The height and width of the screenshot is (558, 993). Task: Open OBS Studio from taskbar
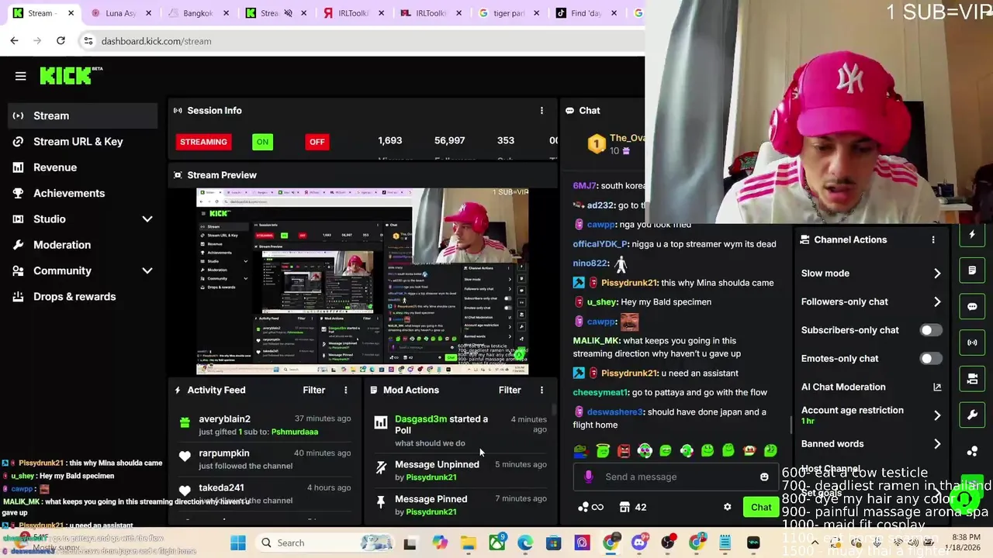tap(668, 542)
